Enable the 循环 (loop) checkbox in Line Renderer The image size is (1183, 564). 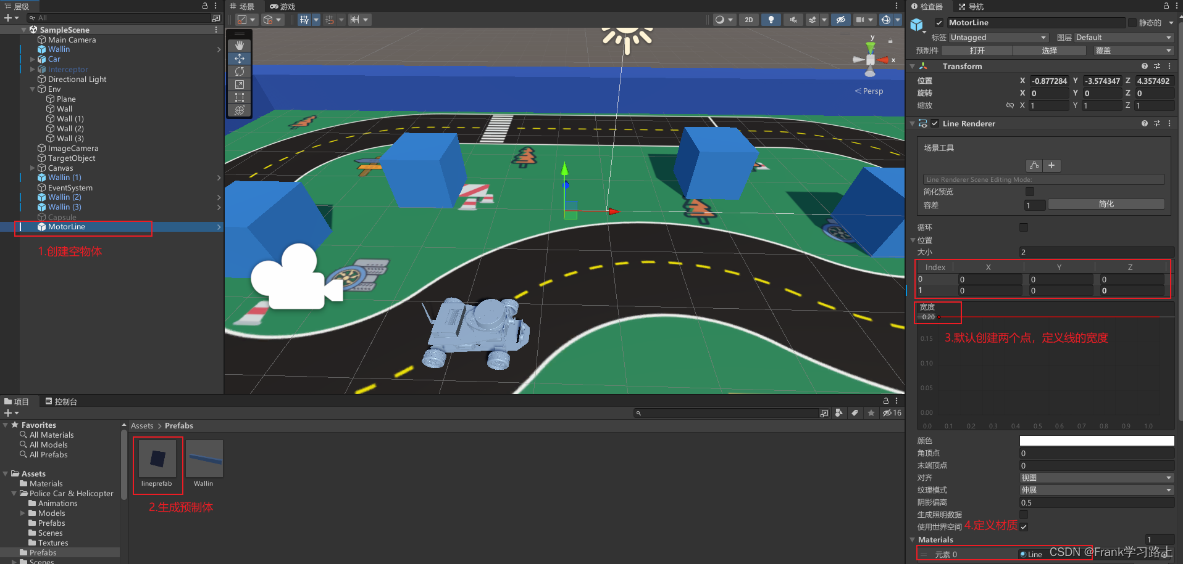coord(1024,227)
